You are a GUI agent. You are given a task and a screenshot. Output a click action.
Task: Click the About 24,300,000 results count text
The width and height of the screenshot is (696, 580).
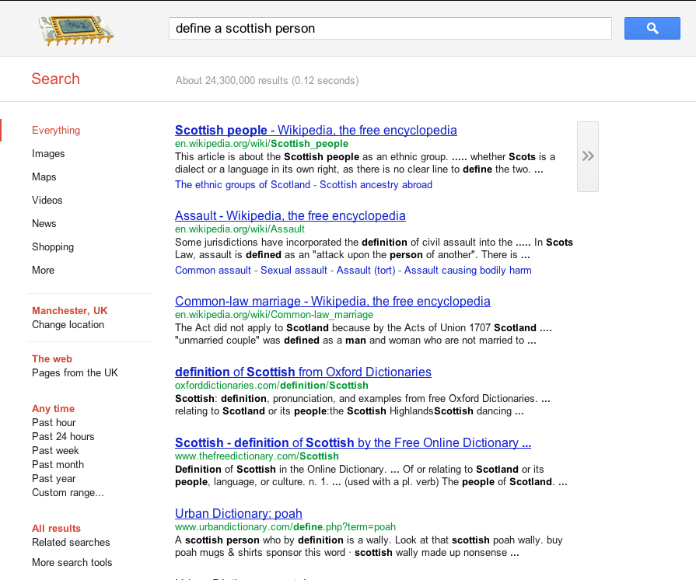(x=268, y=80)
